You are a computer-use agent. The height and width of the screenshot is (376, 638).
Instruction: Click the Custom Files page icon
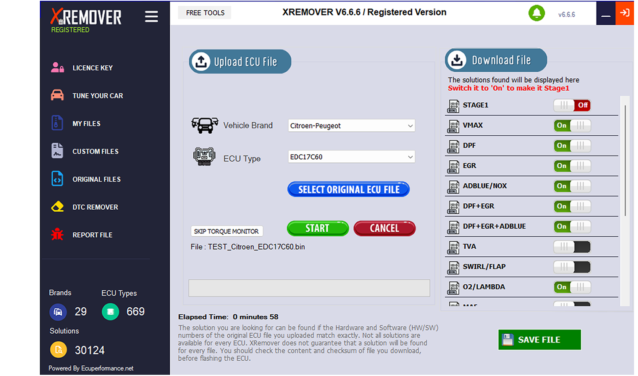57,151
